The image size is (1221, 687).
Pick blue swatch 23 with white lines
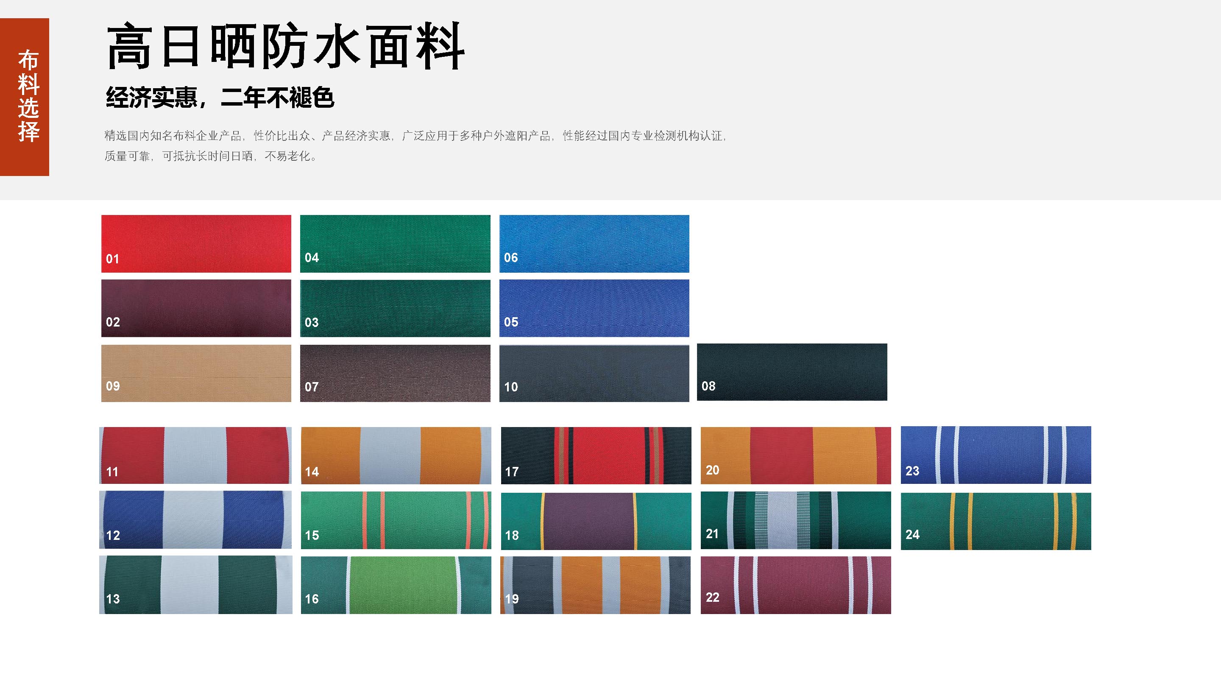[x=995, y=455]
